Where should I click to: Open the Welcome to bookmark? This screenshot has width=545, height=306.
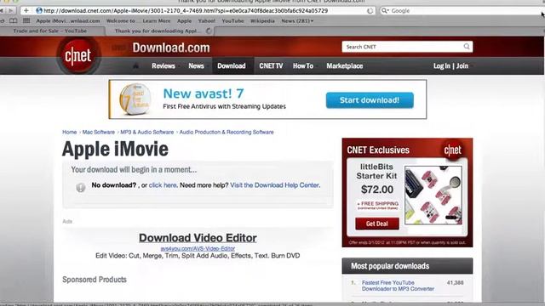(121, 20)
